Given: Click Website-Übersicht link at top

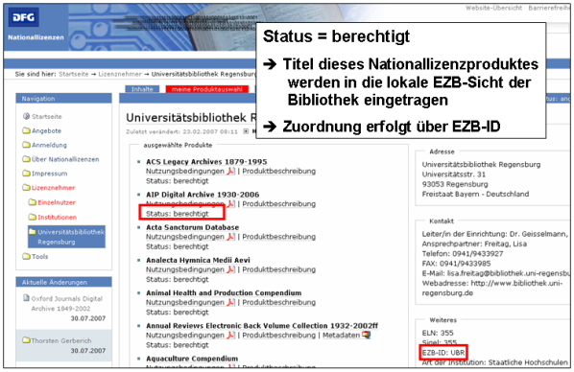Looking at the screenshot, I should point(493,8).
